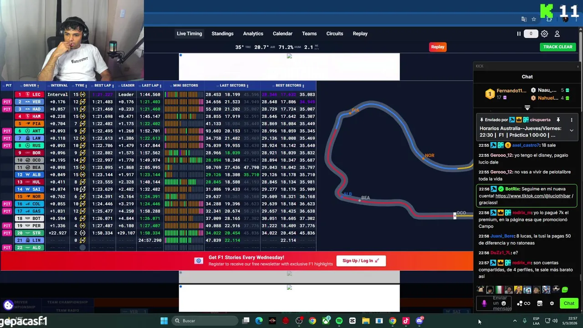This screenshot has height=328, width=583.
Task: Select driver STR row
Action: coord(30,233)
